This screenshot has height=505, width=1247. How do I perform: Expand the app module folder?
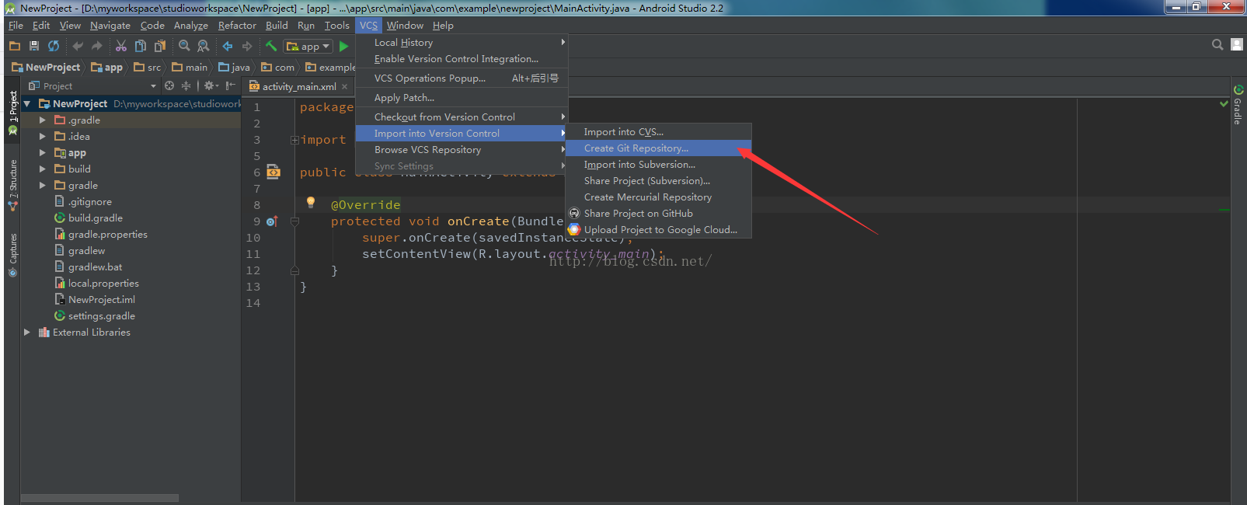43,153
